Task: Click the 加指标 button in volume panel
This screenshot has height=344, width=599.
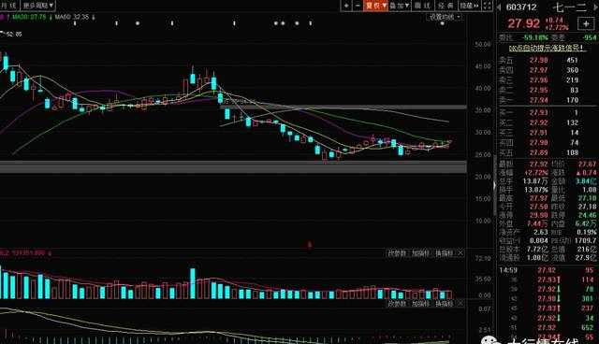Action: tap(421, 252)
